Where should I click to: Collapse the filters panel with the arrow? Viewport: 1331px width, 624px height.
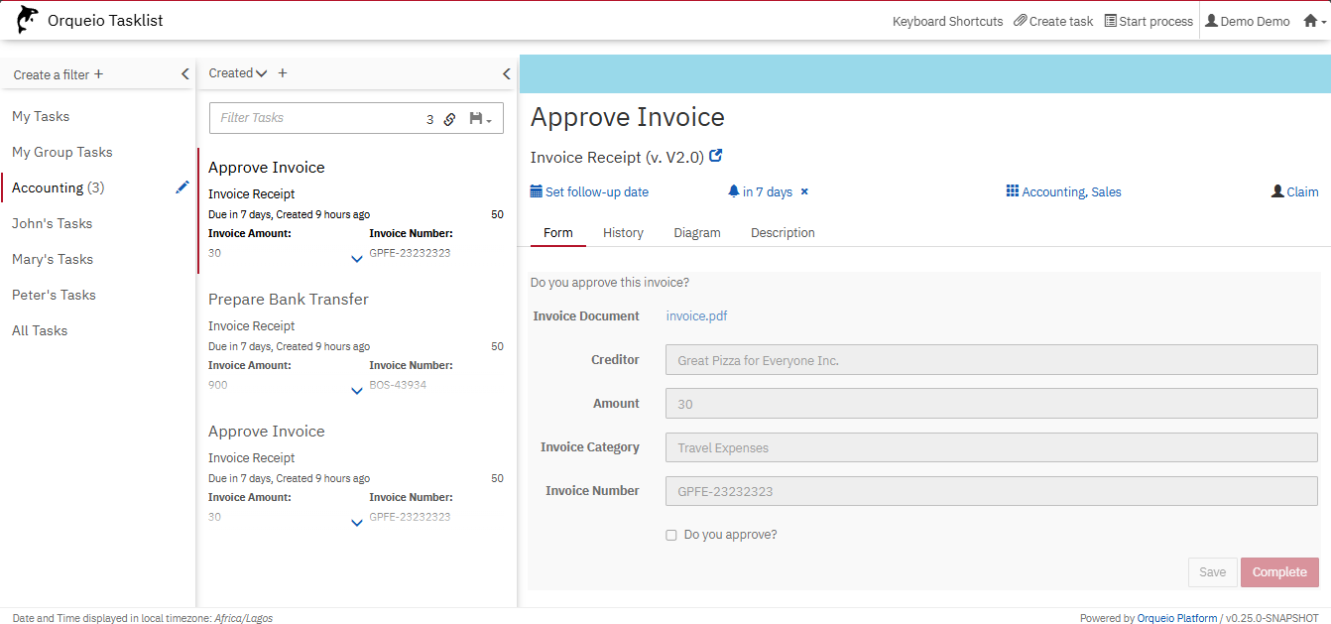tap(184, 74)
